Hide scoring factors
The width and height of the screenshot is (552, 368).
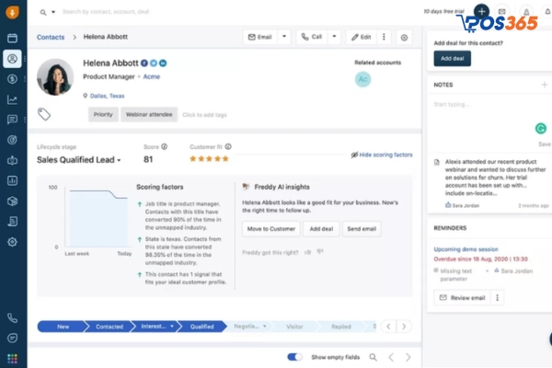tap(381, 155)
